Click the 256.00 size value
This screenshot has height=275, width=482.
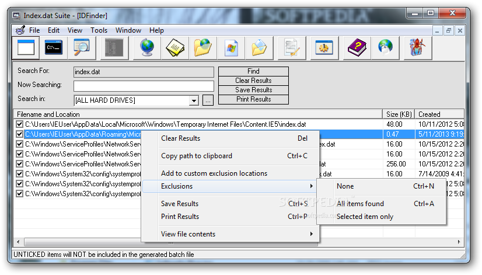(396, 164)
